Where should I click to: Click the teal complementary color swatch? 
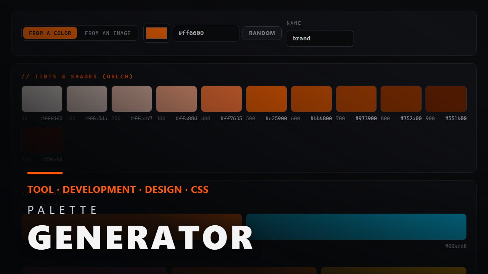click(356, 227)
